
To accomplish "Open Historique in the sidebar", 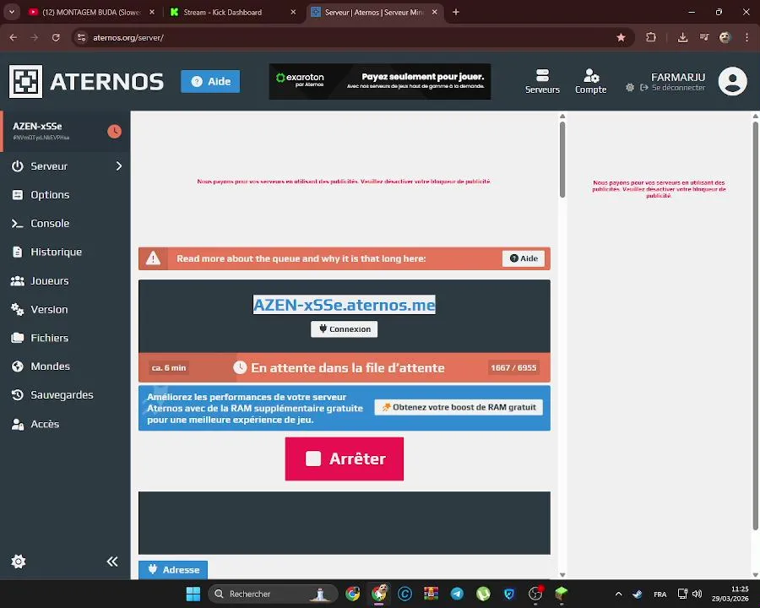I will tap(56, 252).
